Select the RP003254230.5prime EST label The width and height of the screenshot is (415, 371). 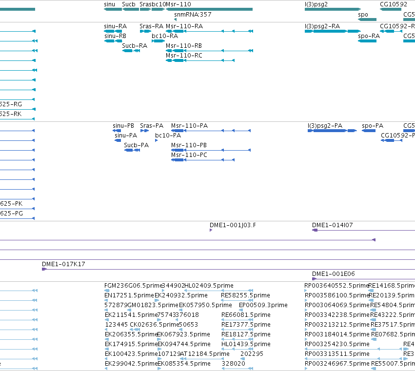[x=337, y=344]
